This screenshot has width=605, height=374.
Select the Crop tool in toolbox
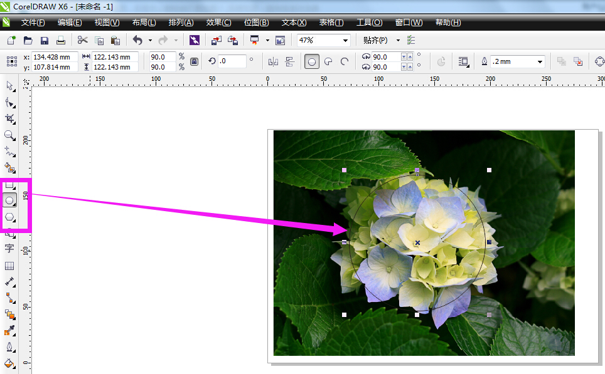[x=9, y=118]
